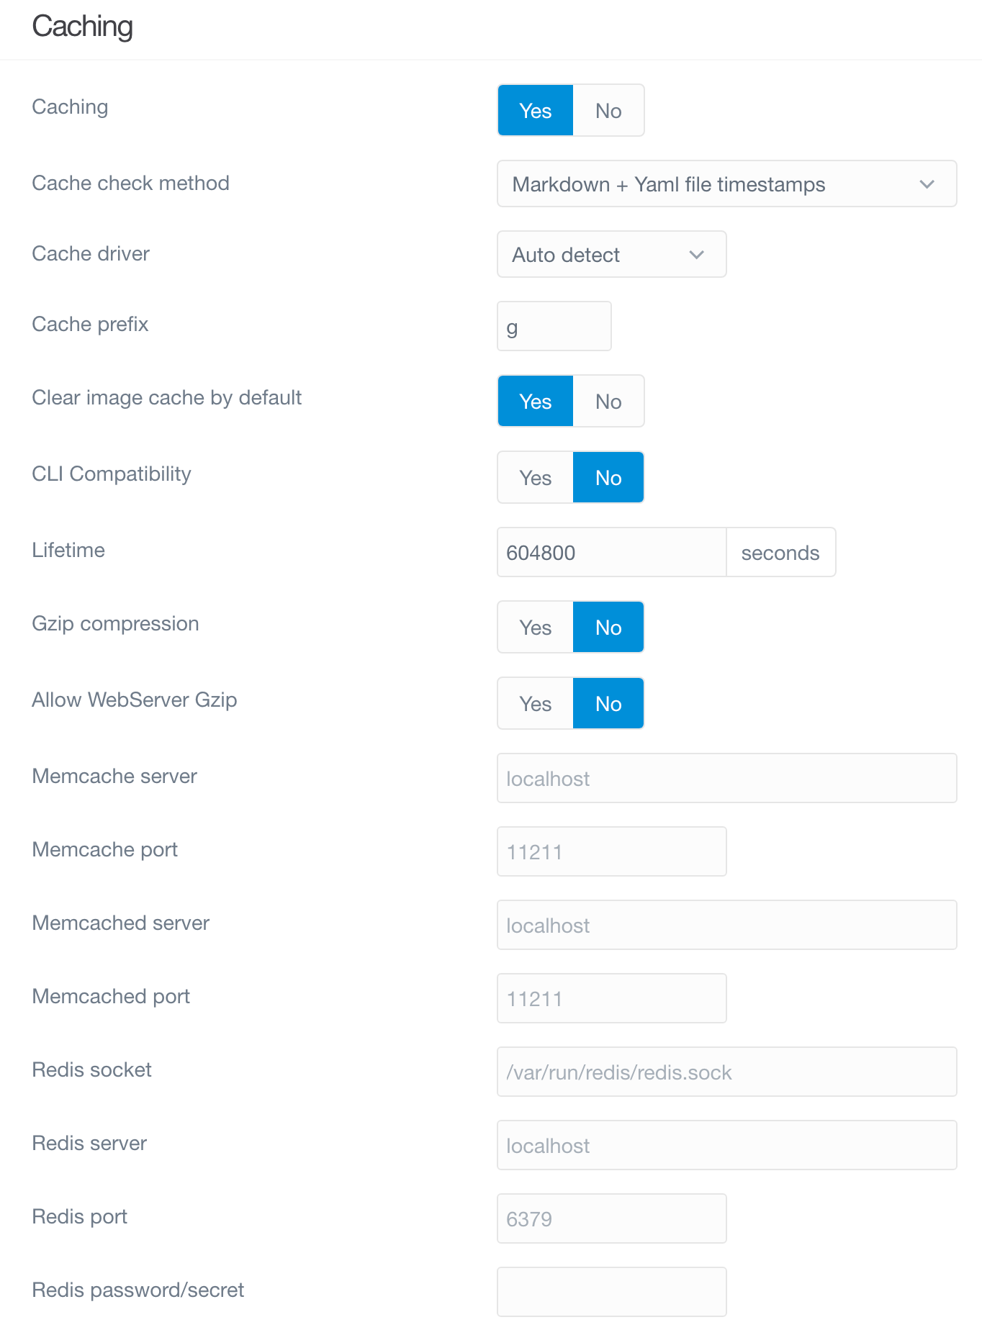This screenshot has width=982, height=1330.
Task: Click Yes on the Caching toggle
Action: 534,110
